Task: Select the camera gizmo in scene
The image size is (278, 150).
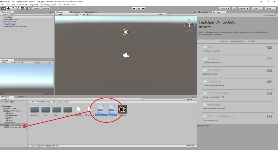Action: click(126, 55)
